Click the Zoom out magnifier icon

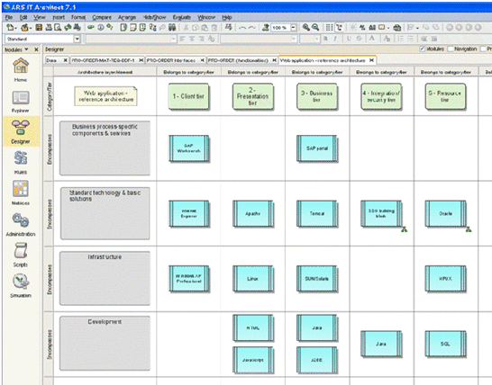315,28
